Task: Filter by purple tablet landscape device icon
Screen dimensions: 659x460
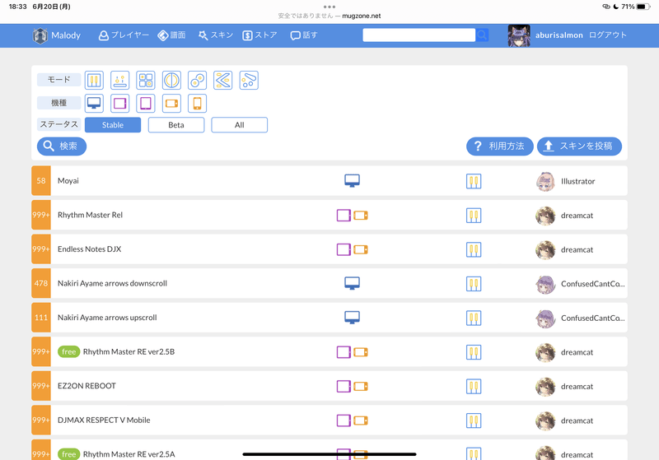Action: [x=120, y=104]
